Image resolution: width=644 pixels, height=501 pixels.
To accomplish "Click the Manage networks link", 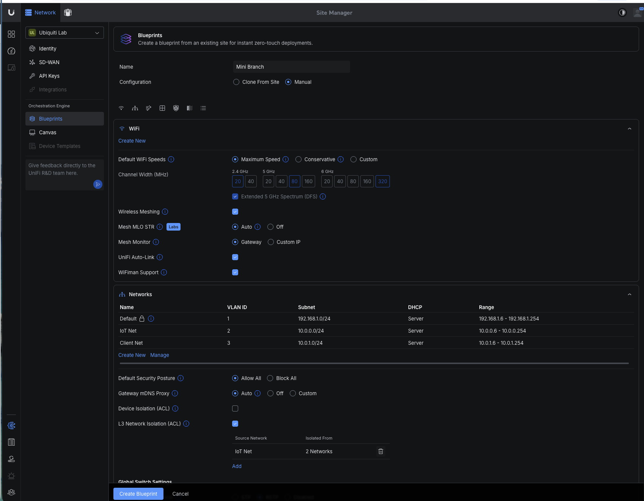I will tap(160, 355).
